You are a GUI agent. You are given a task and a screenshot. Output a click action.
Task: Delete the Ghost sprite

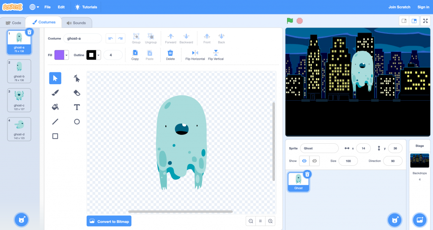tap(307, 174)
